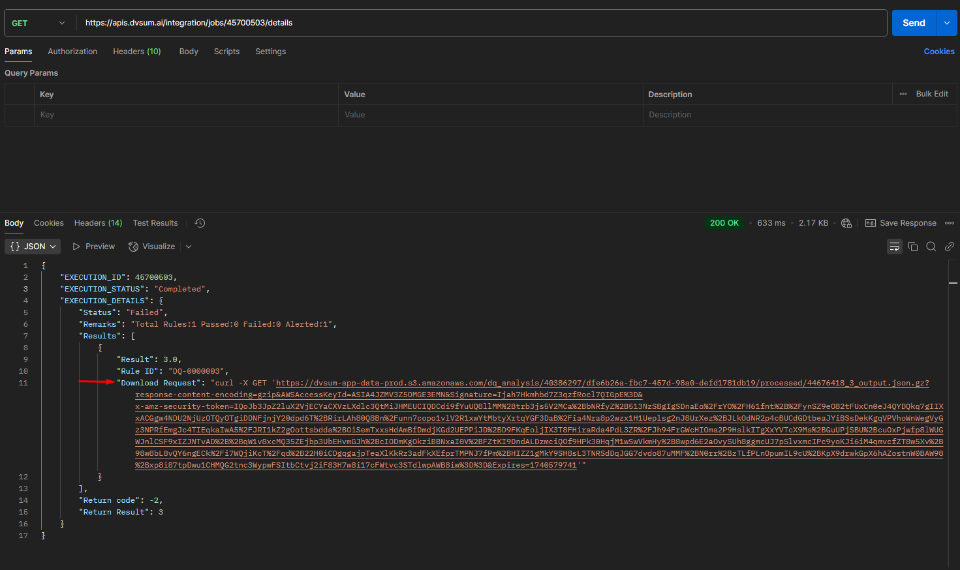Click the "Return code" key
The image size is (960, 570).
pos(109,500)
